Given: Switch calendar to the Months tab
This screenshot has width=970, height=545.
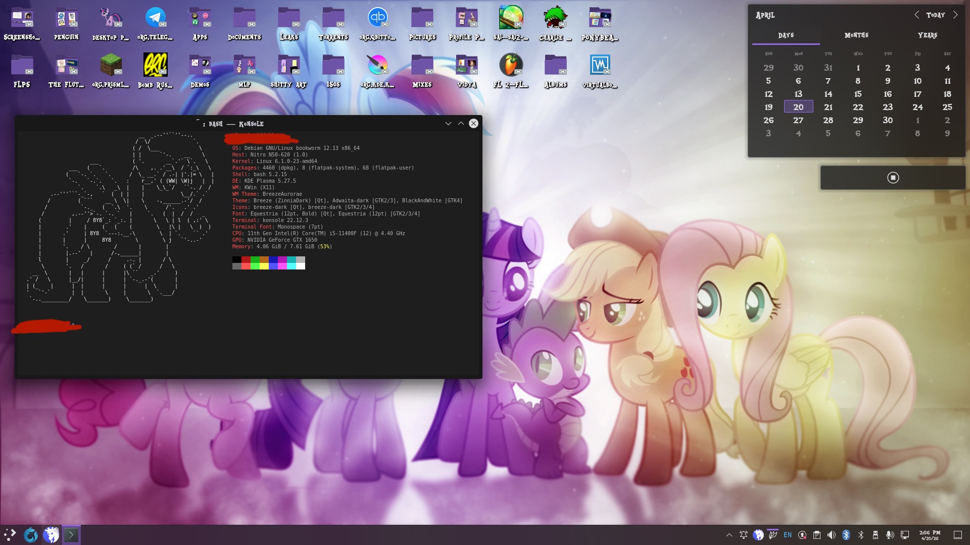Looking at the screenshot, I should coord(857,35).
